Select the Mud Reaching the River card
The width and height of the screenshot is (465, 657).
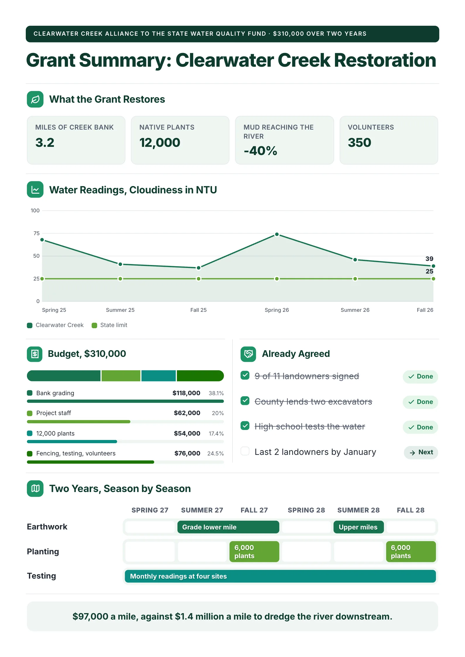click(x=284, y=140)
